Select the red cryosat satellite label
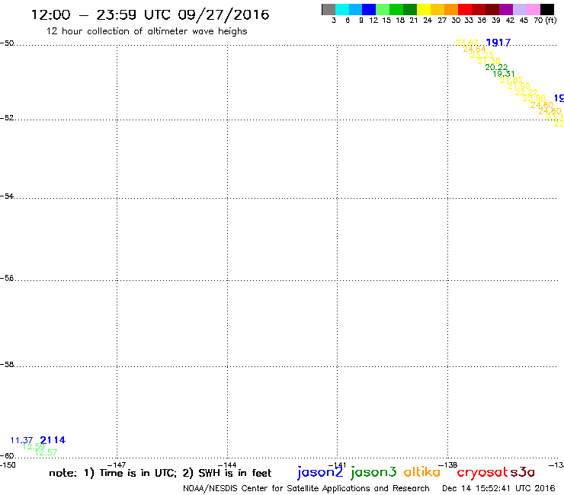This screenshot has width=564, height=495. pos(482,472)
